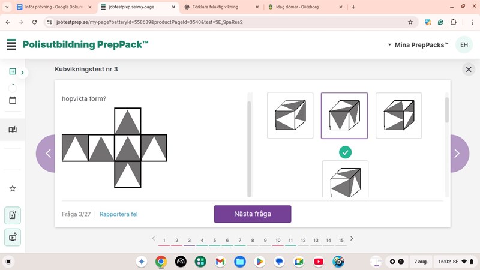Open the book icon in sidebar
The width and height of the screenshot is (480, 270).
tap(13, 129)
